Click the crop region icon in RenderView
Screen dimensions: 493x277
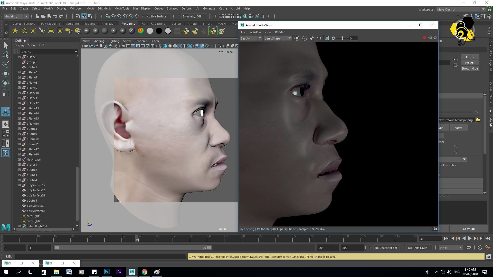[327, 38]
